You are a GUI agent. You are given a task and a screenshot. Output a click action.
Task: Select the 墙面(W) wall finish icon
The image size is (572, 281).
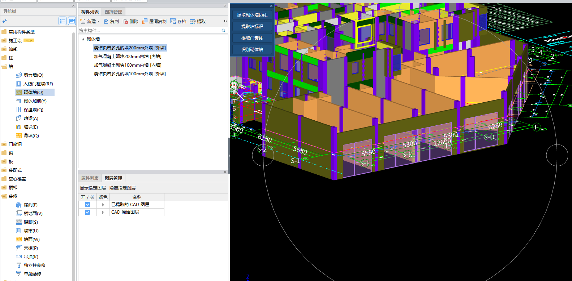pyautogui.click(x=19, y=239)
